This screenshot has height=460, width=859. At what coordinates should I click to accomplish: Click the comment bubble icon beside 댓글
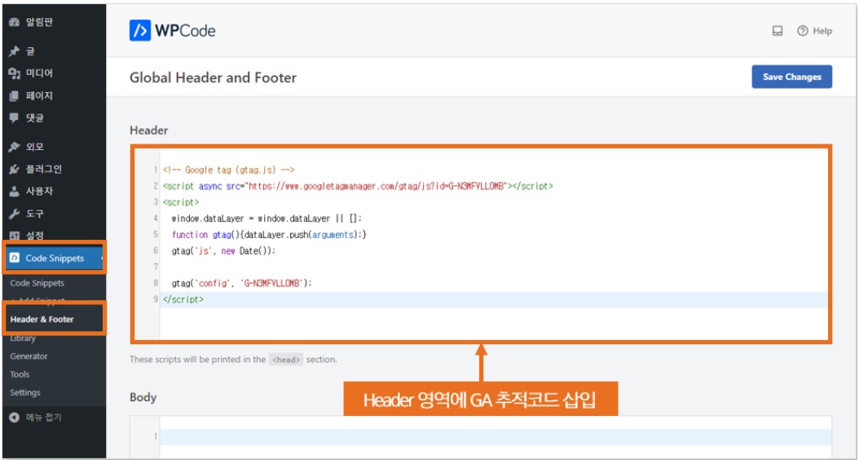tap(15, 118)
